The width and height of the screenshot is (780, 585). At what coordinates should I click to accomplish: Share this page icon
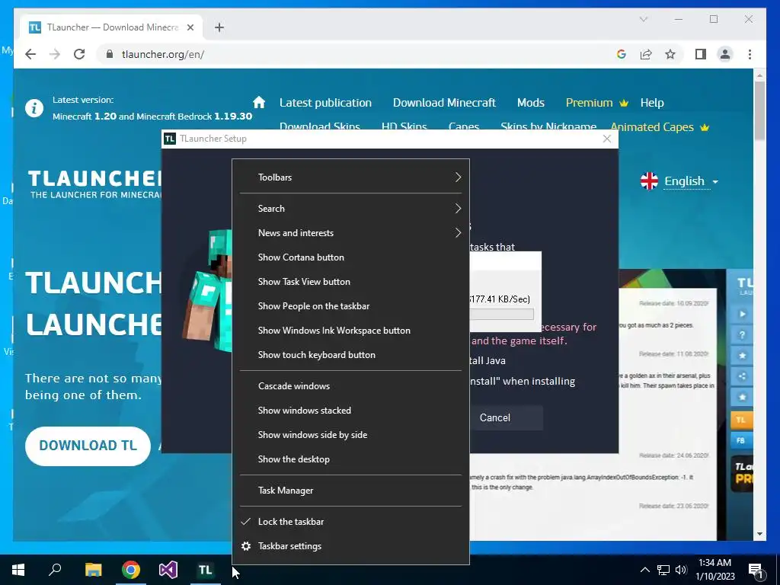pos(646,54)
